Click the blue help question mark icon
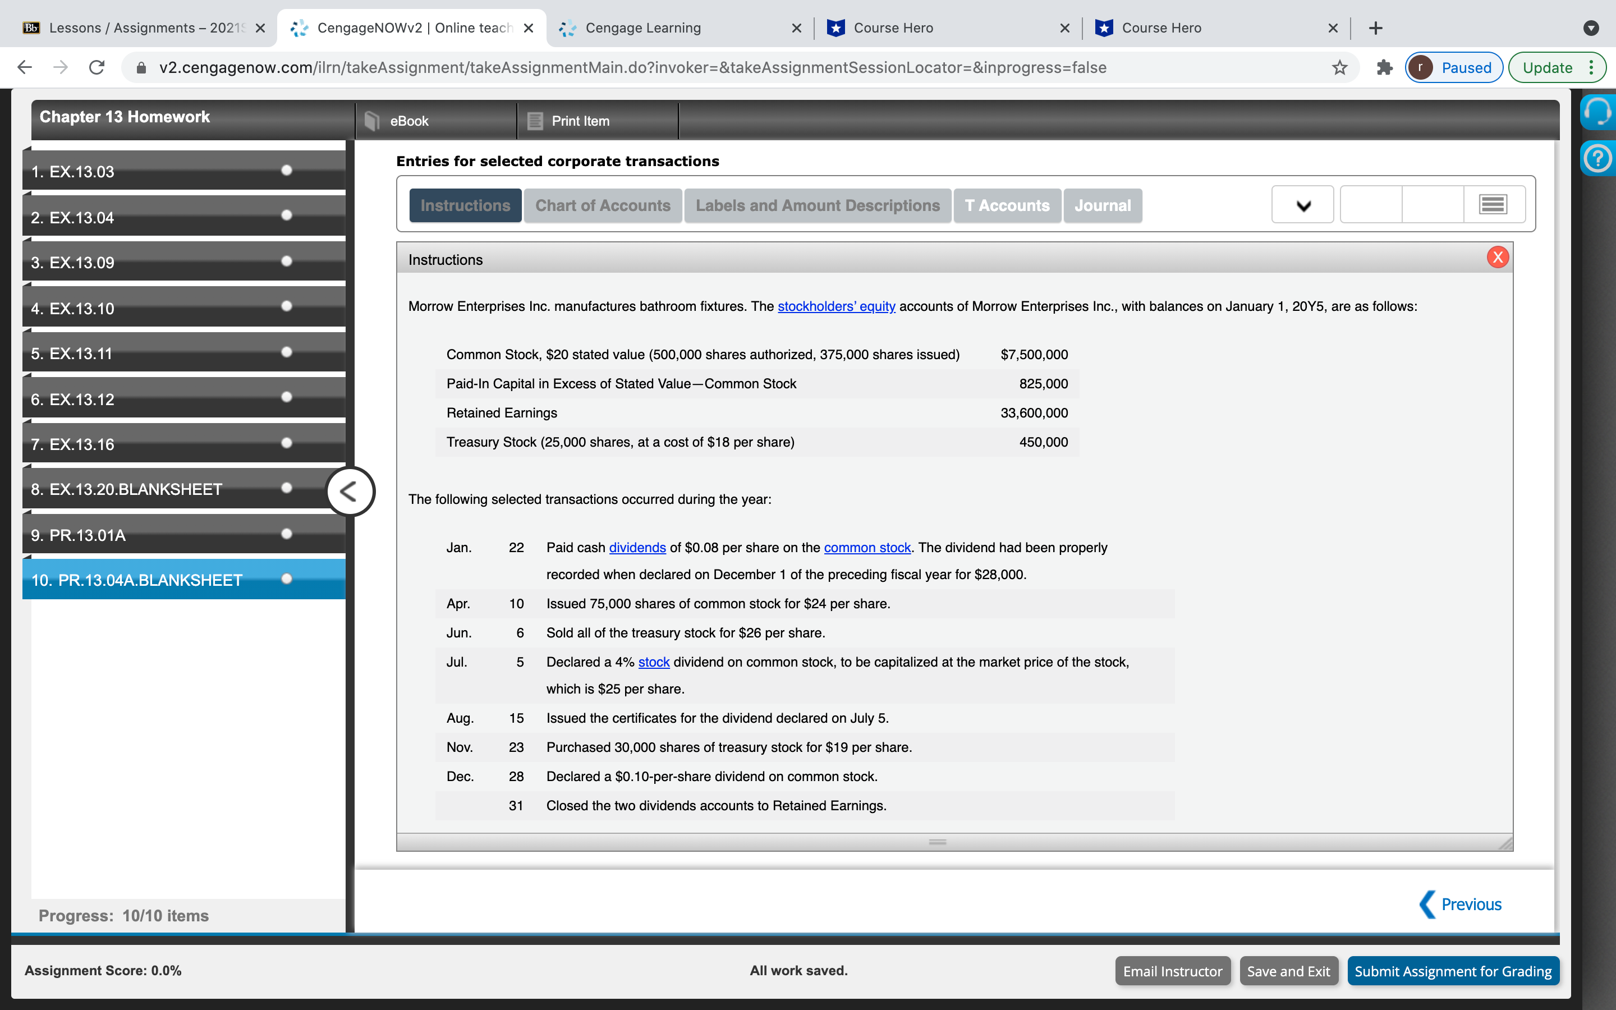The width and height of the screenshot is (1616, 1010). pos(1598,159)
